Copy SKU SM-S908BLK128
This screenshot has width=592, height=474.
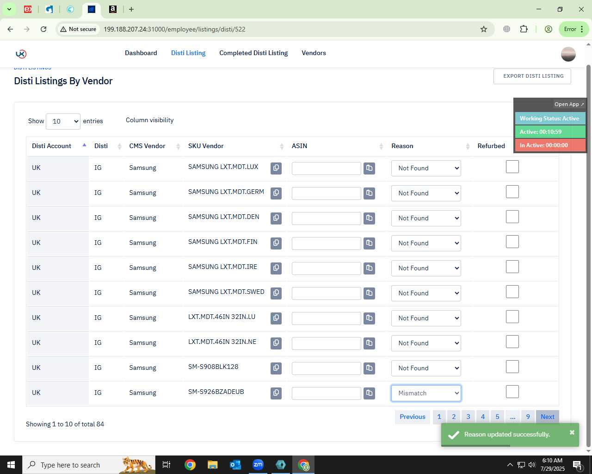pyautogui.click(x=276, y=368)
